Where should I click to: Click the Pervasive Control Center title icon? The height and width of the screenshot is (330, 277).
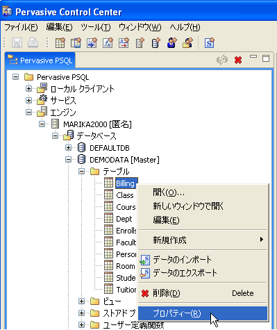tap(7, 11)
